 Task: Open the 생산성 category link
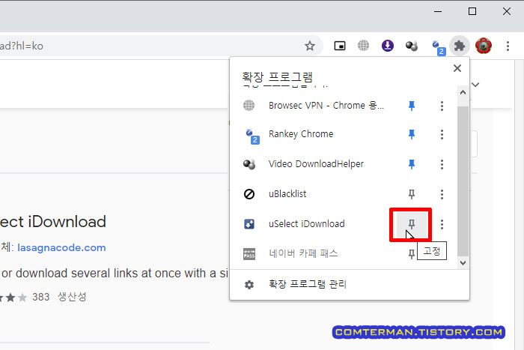[72, 297]
